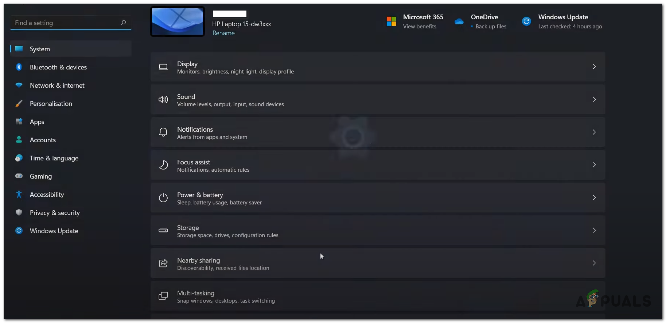This screenshot has width=666, height=323.
Task: Expand the Notifications row chevron
Action: click(594, 132)
